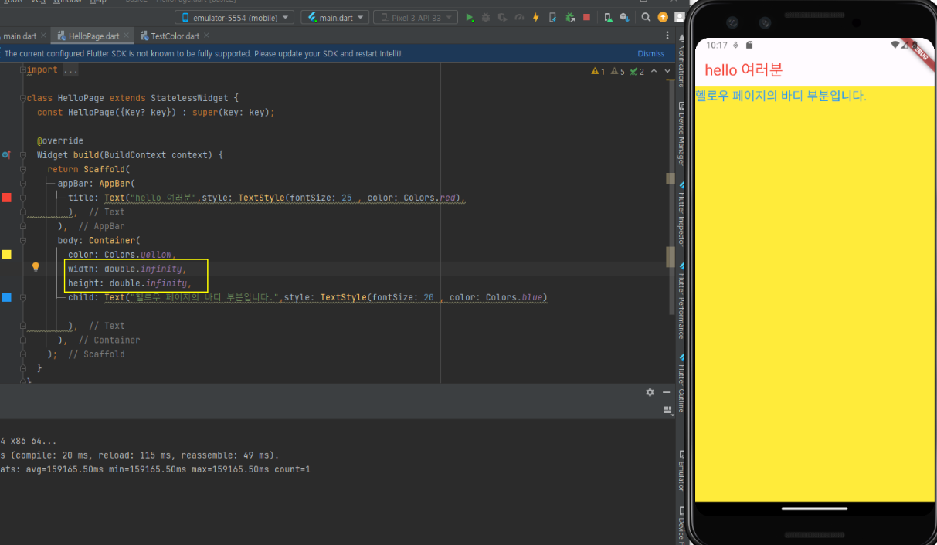Open the Flutter Inspector side panel
Screen dimensions: 937x545
pos(681,214)
